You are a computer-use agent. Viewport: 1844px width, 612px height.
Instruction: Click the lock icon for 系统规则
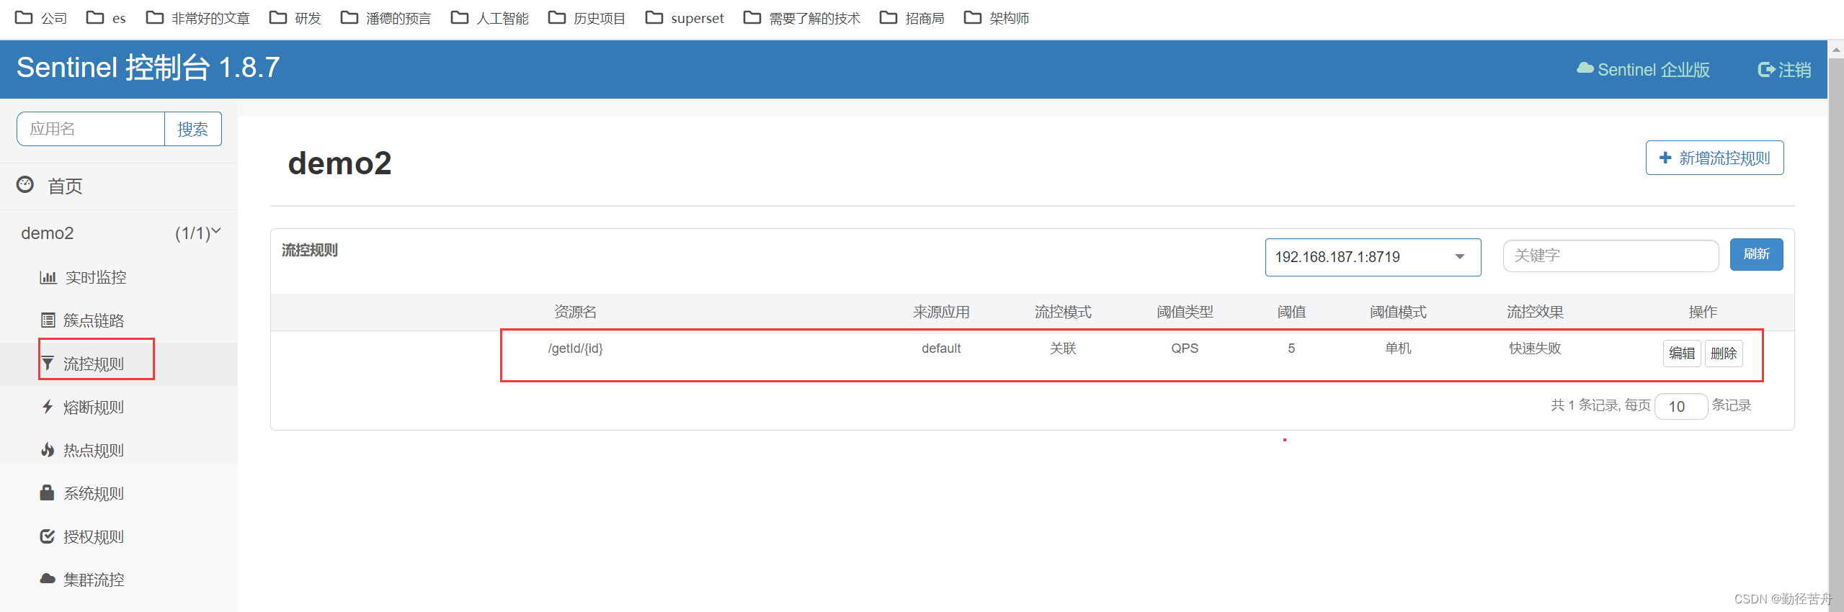click(x=48, y=492)
